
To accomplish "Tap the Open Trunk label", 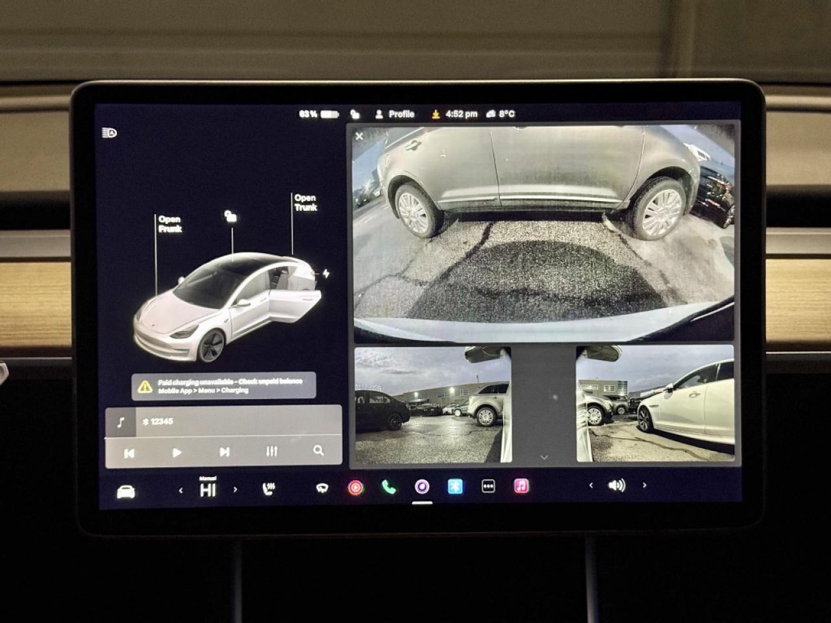I will pos(305,202).
